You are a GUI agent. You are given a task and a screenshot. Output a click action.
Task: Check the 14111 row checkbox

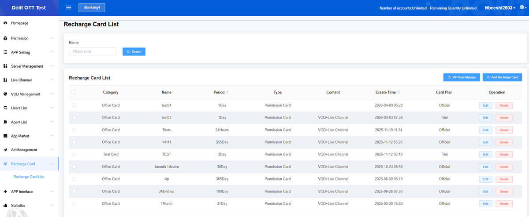74,142
